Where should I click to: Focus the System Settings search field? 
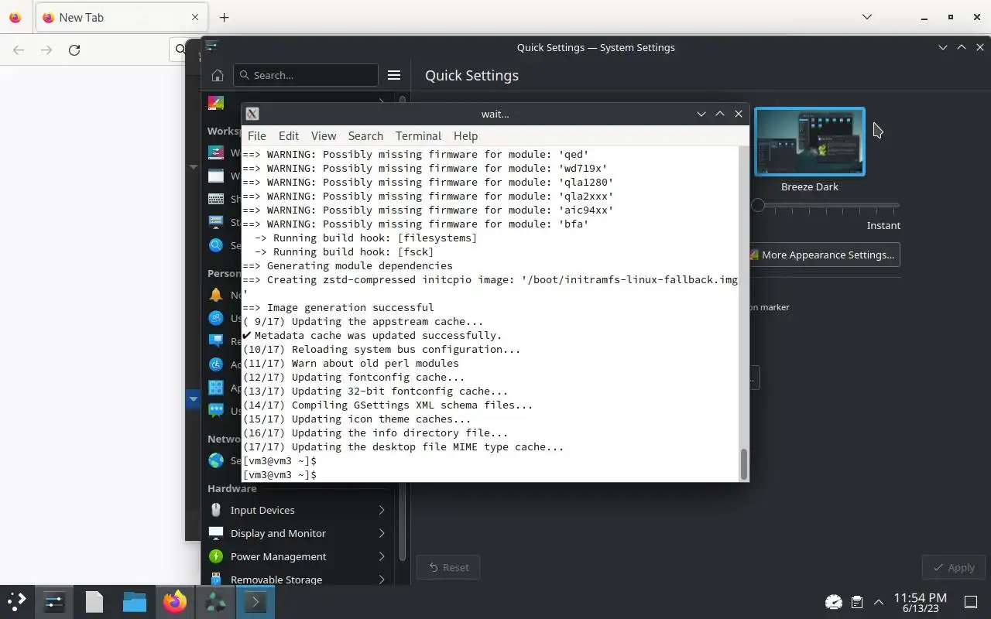[x=306, y=75]
